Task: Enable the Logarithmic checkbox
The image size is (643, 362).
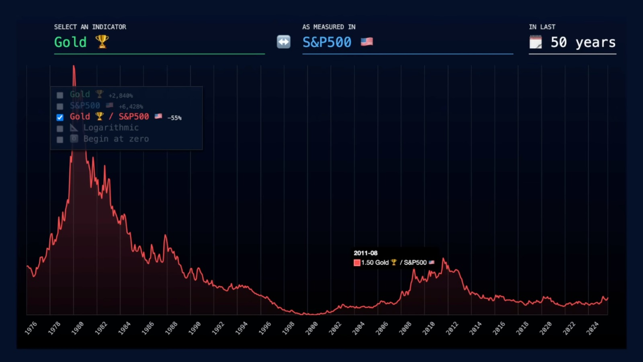Action: (60, 129)
